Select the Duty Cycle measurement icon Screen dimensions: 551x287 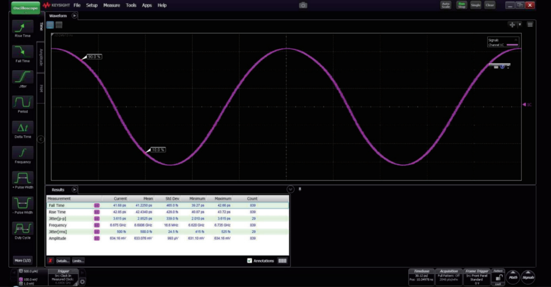pos(23,228)
